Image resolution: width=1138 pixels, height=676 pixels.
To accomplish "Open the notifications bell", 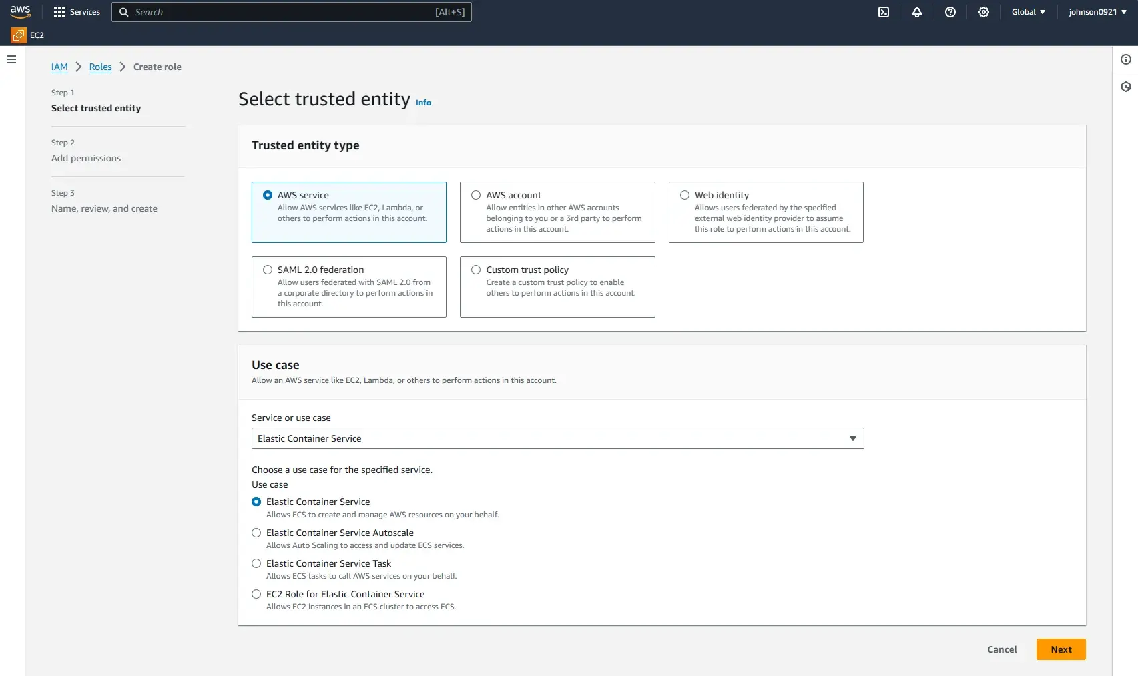I will (916, 12).
